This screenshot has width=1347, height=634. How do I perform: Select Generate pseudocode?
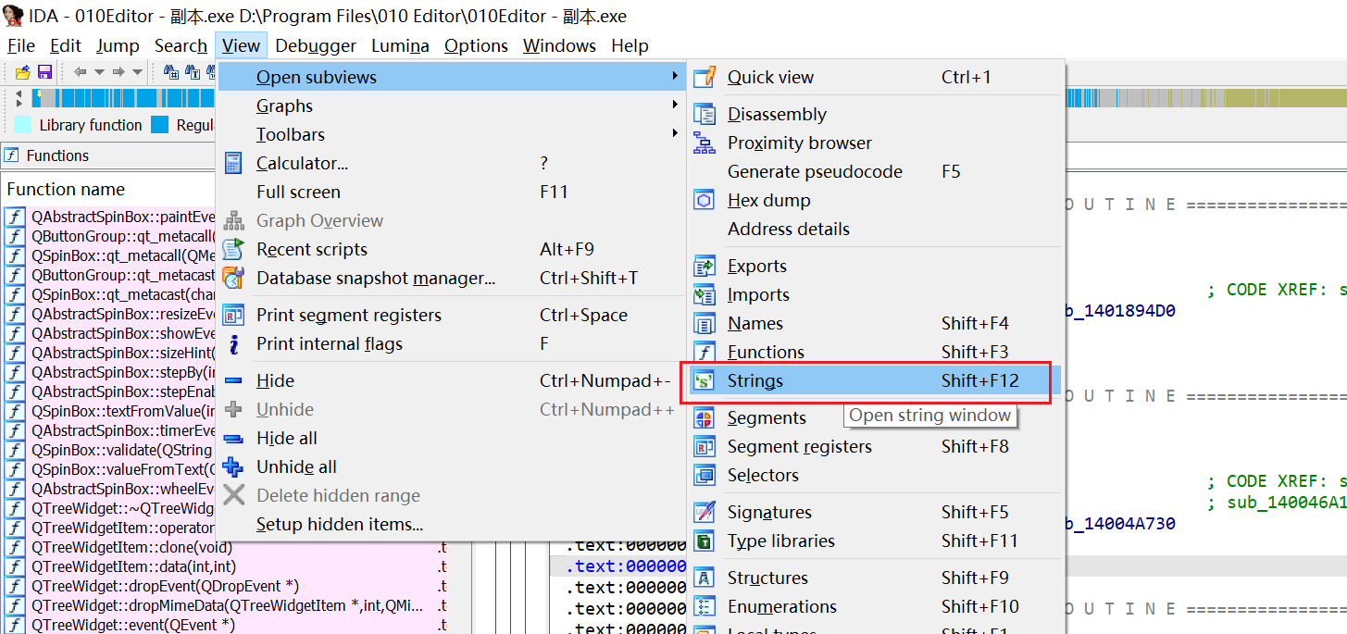pyautogui.click(x=875, y=171)
